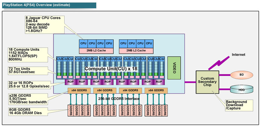The width and height of the screenshot is (262, 128).
Task: Click the Custom Secondary Chip box
Action: tap(207, 82)
